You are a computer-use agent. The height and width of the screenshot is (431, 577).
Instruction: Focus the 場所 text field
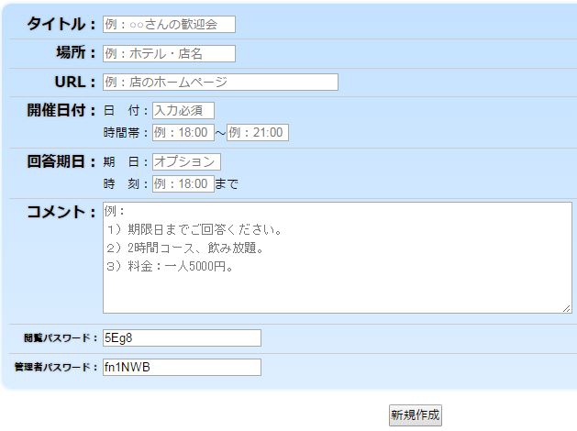click(169, 54)
